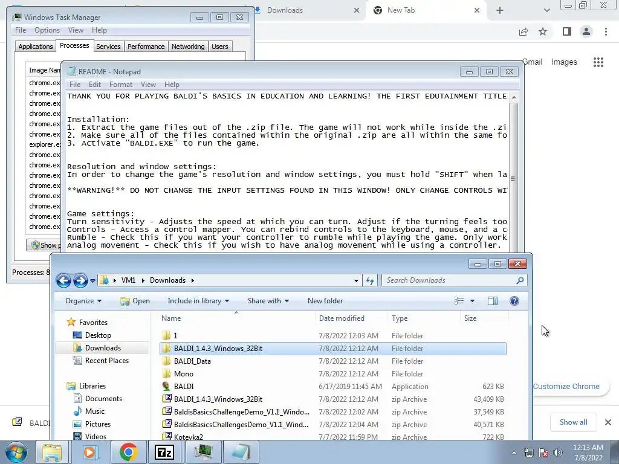Click the search magnifier in Explorer

tap(520, 280)
